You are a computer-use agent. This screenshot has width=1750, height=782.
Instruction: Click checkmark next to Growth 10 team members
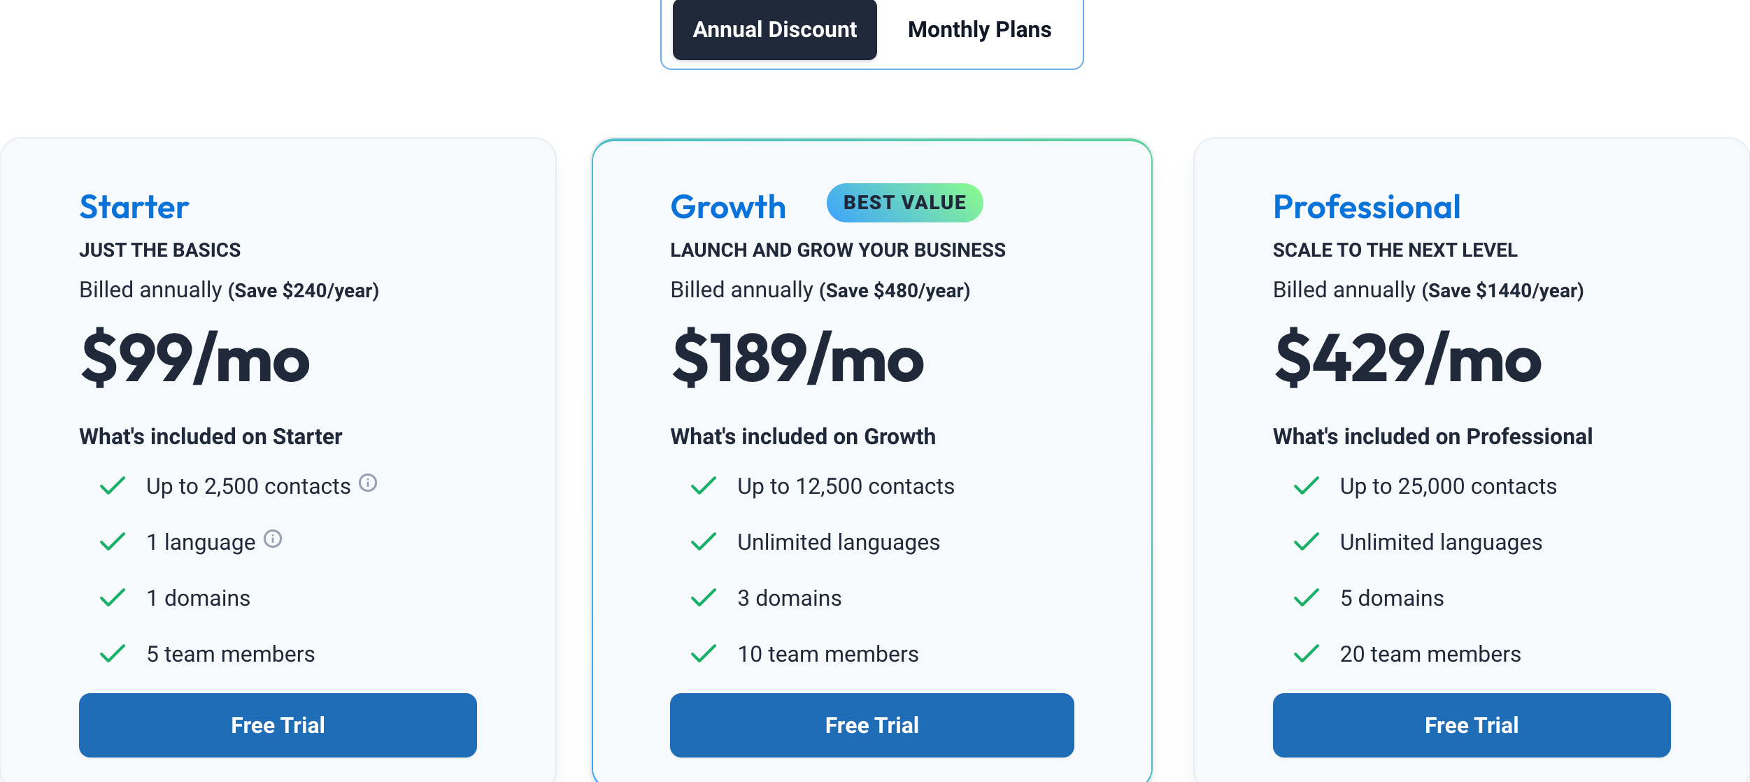click(704, 653)
